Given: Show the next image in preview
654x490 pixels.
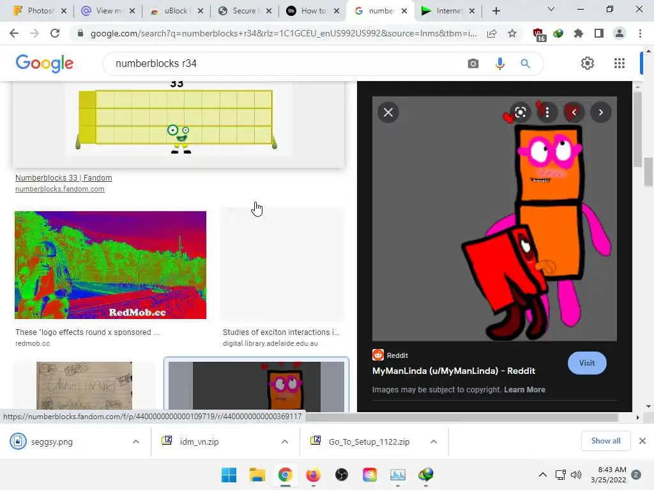Looking at the screenshot, I should 600,112.
